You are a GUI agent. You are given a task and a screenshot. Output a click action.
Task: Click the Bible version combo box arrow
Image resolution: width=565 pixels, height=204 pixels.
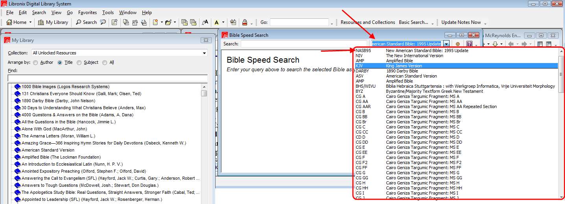coord(446,44)
